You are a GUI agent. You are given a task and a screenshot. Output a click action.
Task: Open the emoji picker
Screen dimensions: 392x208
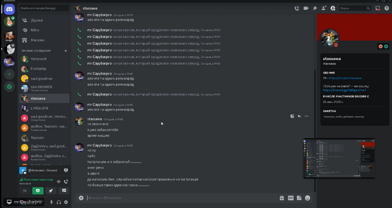pyautogui.click(x=307, y=198)
